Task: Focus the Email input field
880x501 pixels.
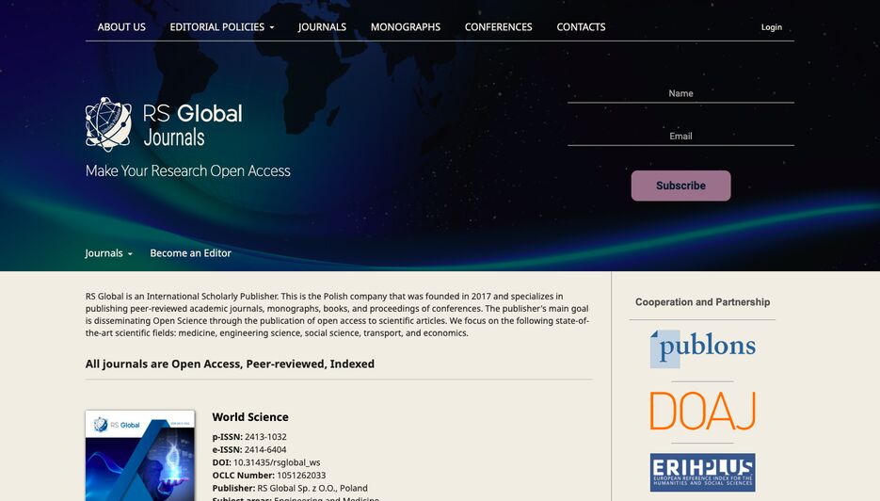Action: [x=680, y=136]
